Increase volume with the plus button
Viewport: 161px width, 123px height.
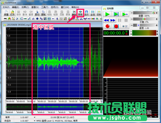coord(156,13)
